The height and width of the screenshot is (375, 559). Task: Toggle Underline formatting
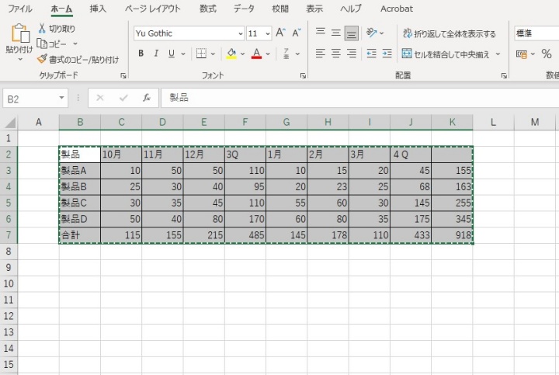(x=172, y=54)
